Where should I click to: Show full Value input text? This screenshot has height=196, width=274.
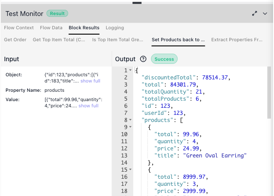(88, 106)
